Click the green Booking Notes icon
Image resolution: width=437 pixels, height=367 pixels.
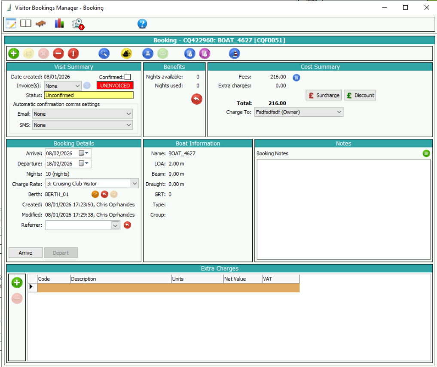coord(426,153)
